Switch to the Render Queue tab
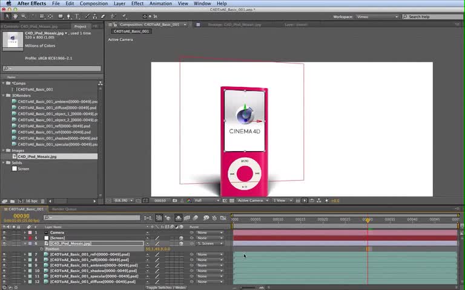 [x=64, y=209]
